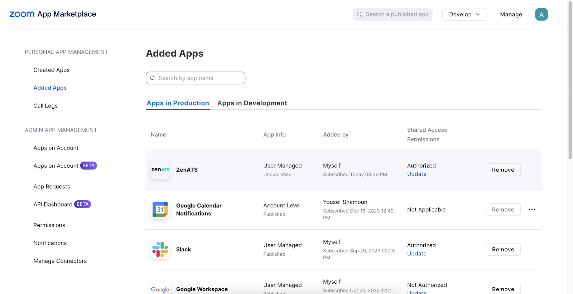Click Subscribed Today 03:36 PM text
Screen dimensions: 573x294
coord(355,175)
